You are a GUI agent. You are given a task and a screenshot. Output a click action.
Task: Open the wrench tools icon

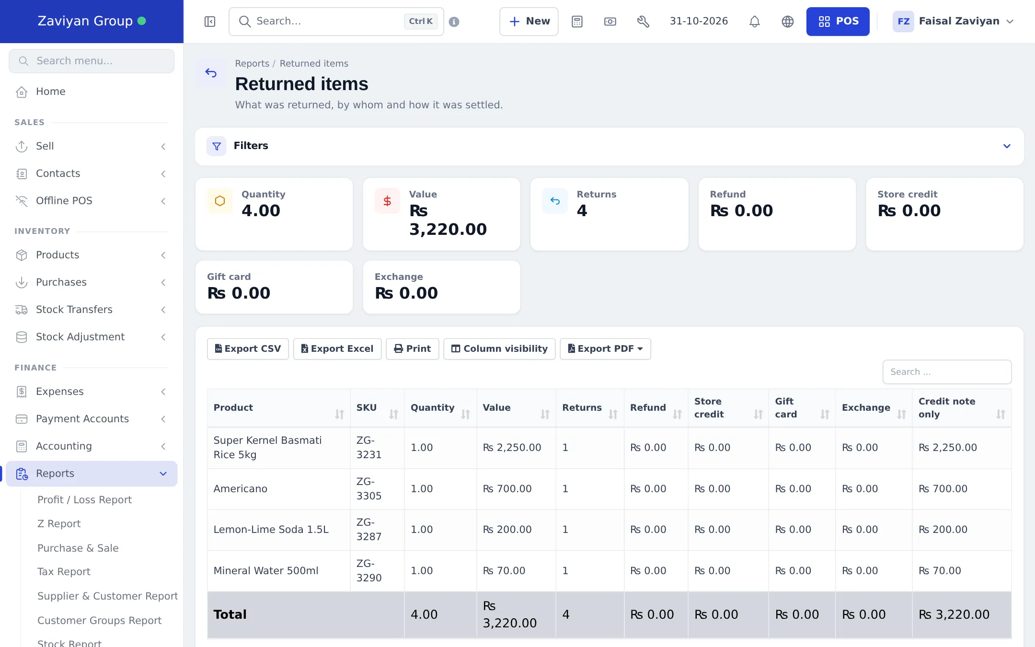click(x=643, y=22)
